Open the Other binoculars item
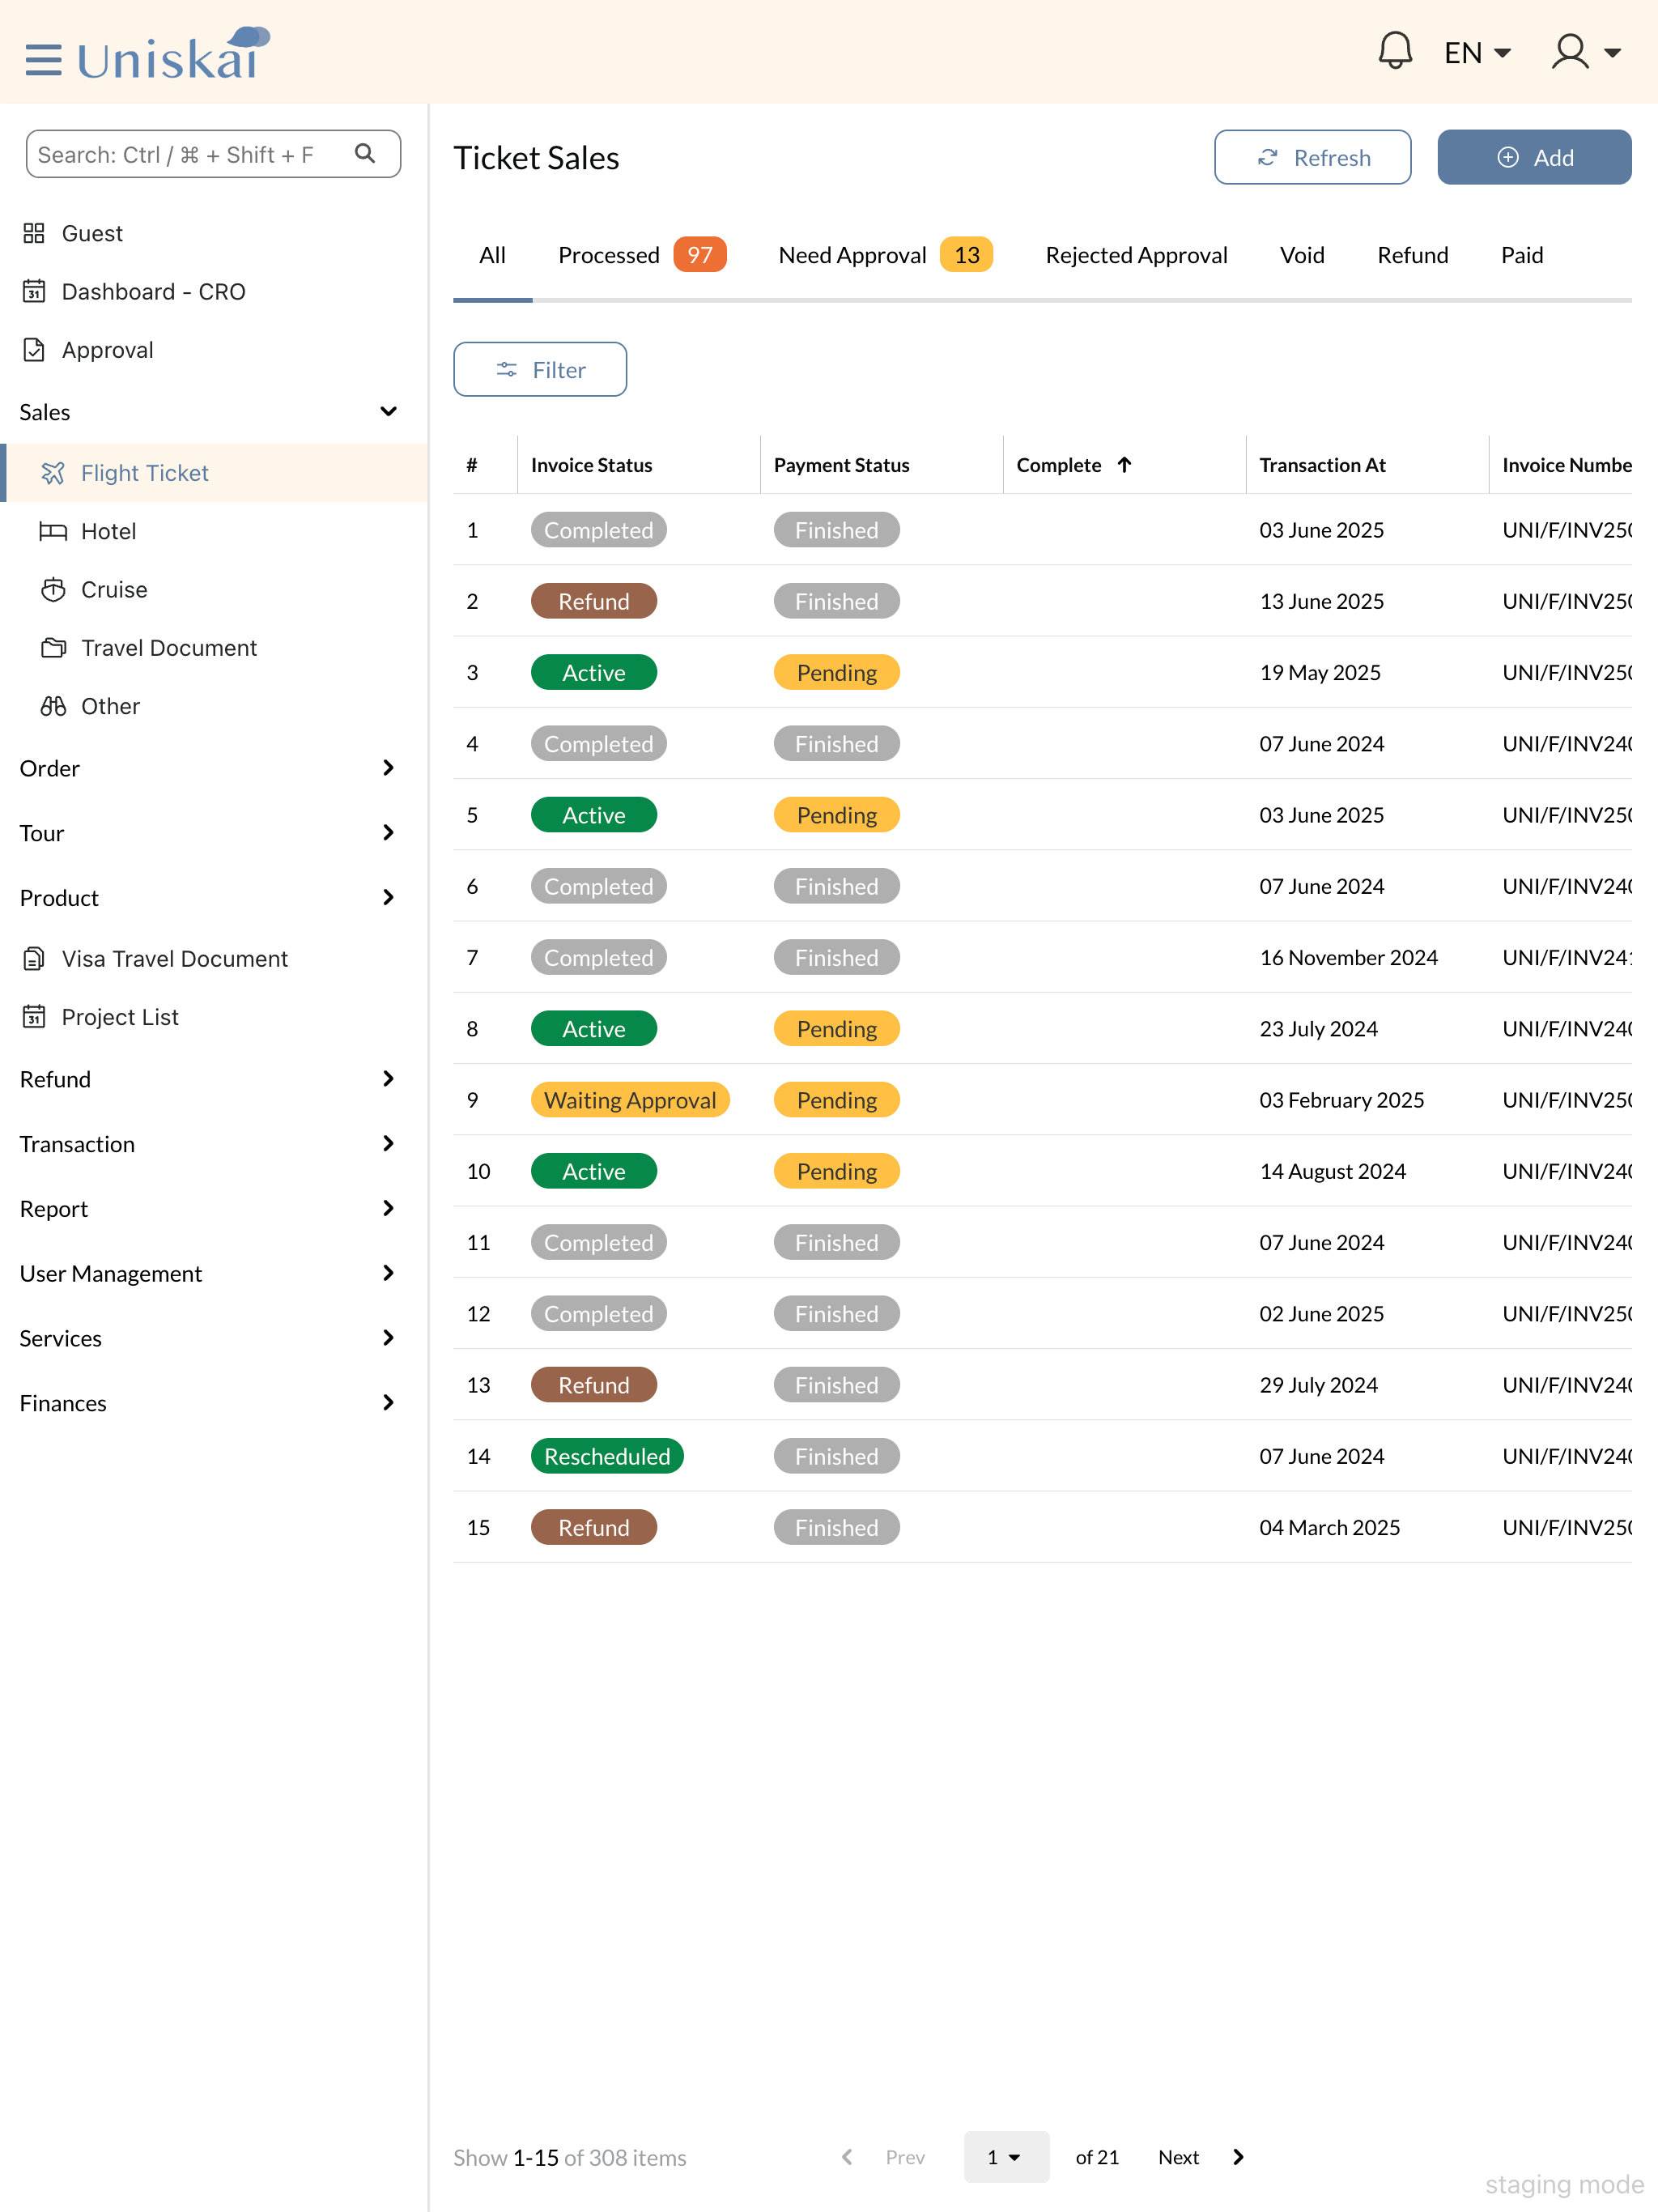Viewport: 1658px width, 2212px height. (53, 706)
